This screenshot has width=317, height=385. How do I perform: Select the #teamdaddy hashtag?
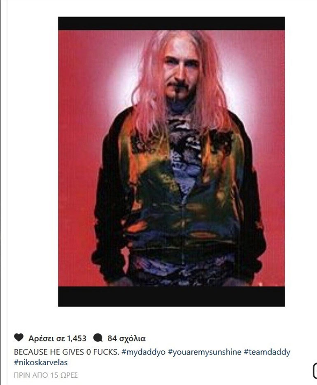(x=267, y=352)
